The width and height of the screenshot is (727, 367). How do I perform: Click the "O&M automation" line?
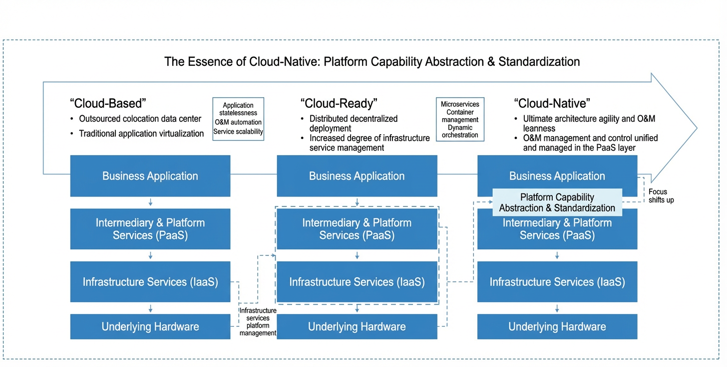coord(238,122)
